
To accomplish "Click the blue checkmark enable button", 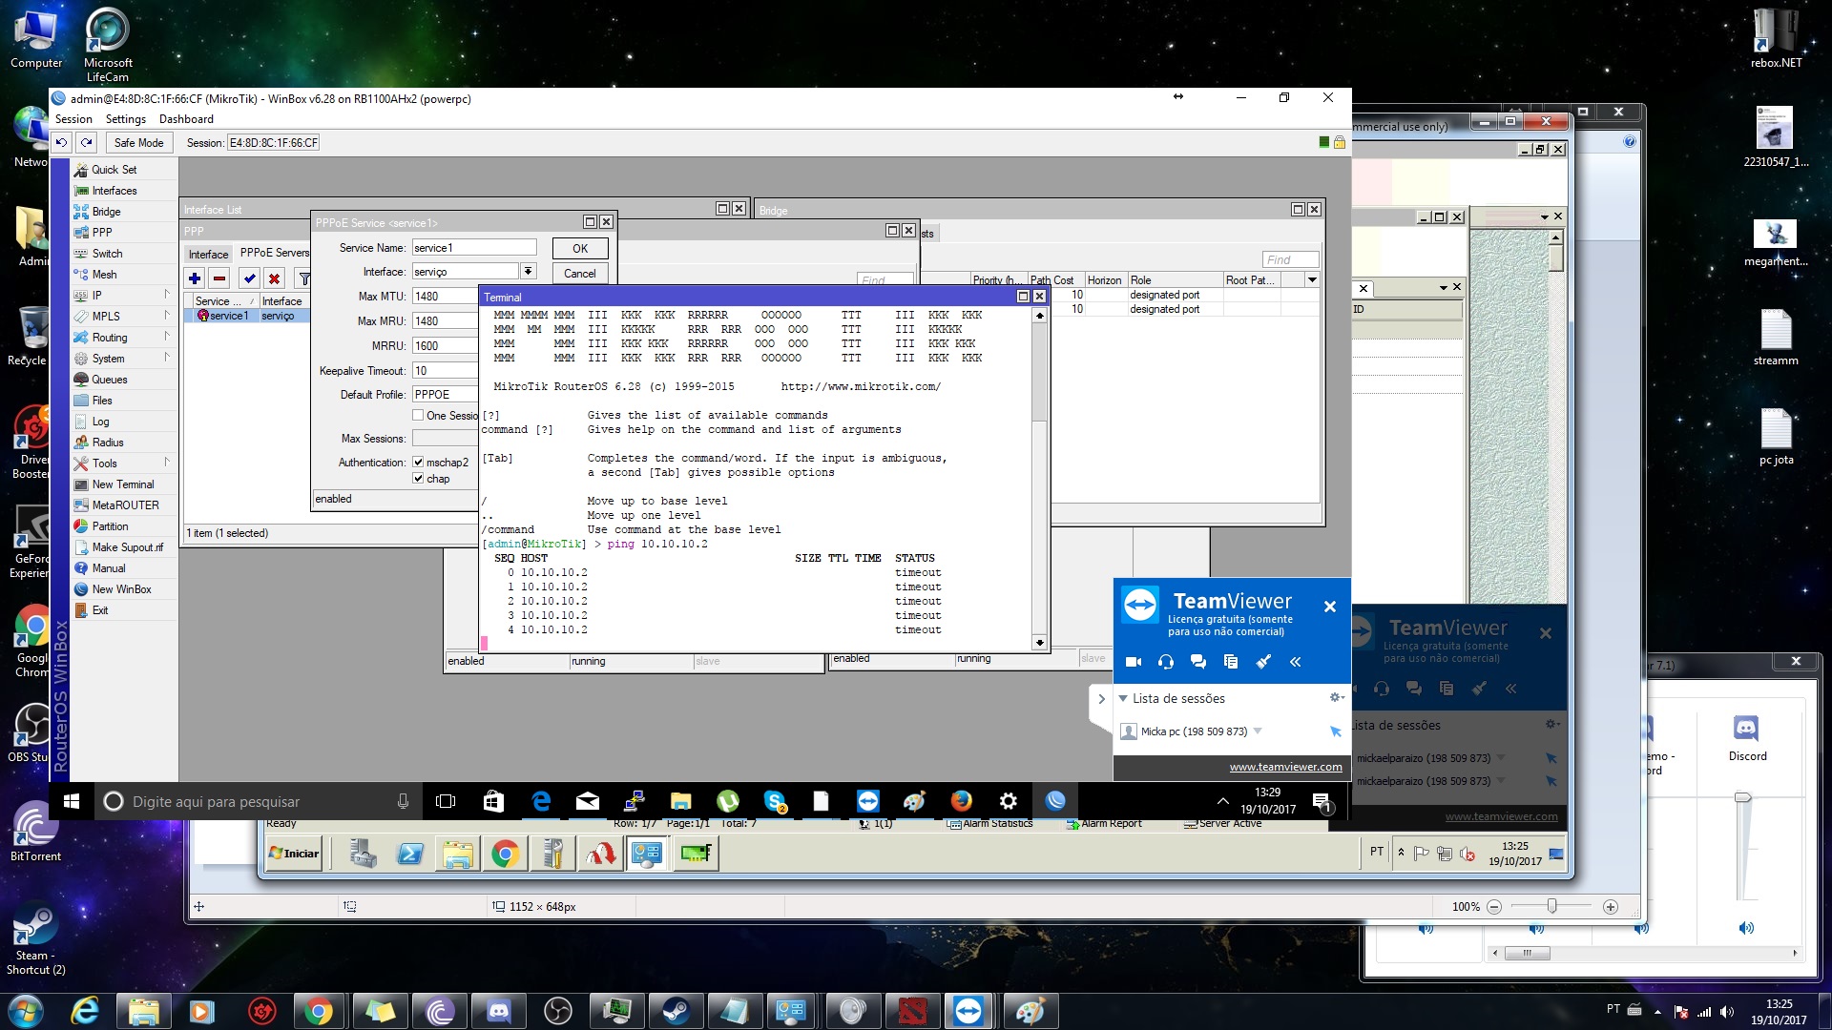I will [x=249, y=278].
